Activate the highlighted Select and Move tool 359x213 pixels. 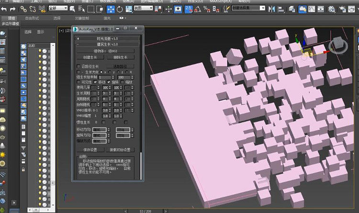111,9
